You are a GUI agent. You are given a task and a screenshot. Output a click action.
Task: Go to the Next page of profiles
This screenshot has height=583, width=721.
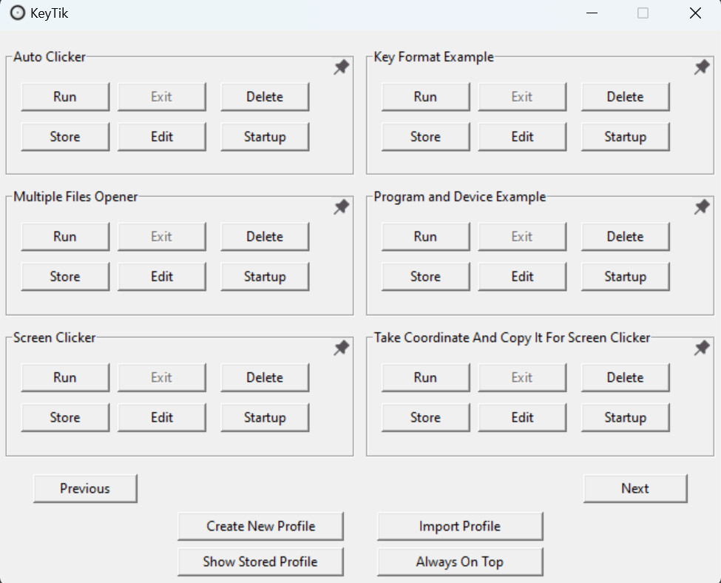pyautogui.click(x=635, y=488)
